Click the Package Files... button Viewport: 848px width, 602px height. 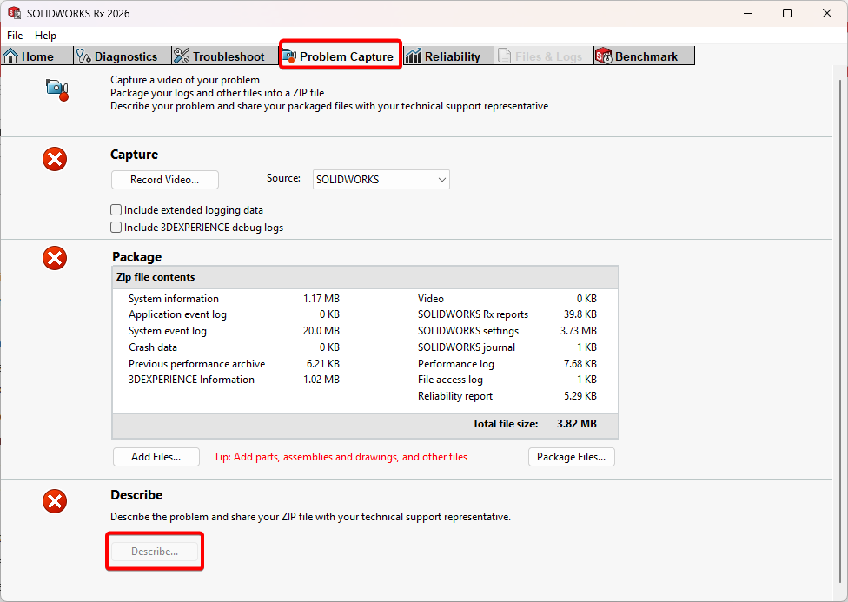point(572,457)
